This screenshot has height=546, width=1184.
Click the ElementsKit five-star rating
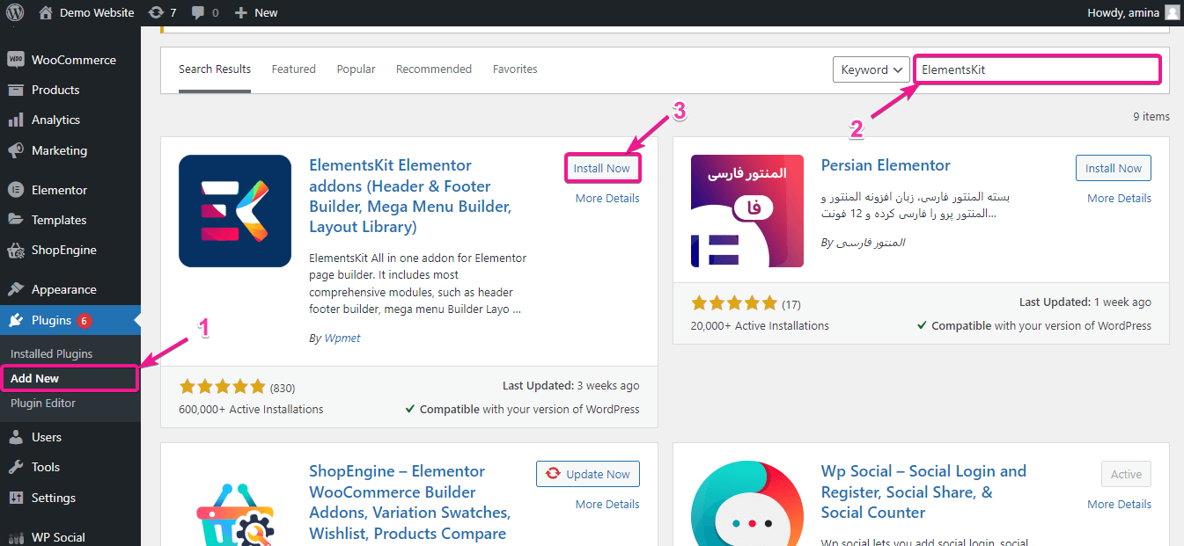pyautogui.click(x=222, y=387)
